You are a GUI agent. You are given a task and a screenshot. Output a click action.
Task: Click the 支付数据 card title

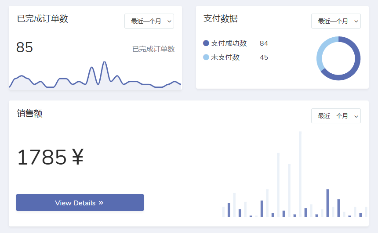tap(221, 19)
